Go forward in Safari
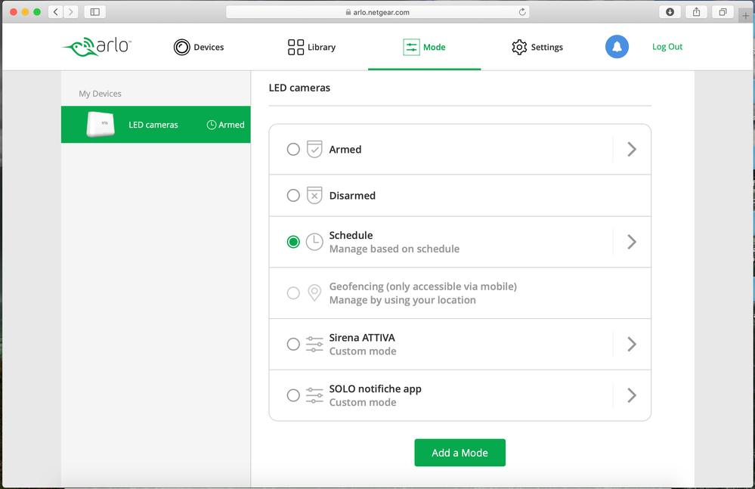The image size is (755, 489). tap(71, 12)
